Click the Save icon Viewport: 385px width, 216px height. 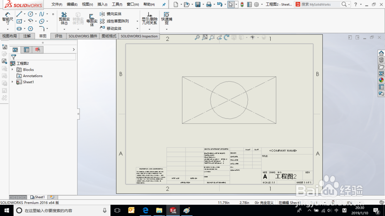(198, 4)
